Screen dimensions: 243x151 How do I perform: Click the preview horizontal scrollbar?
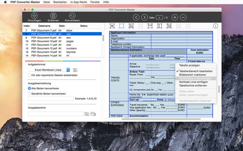(x=161, y=119)
